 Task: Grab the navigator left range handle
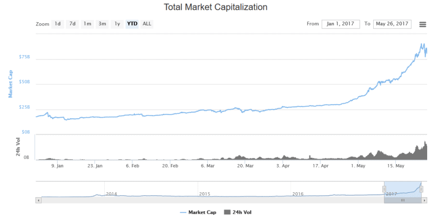click(x=384, y=189)
